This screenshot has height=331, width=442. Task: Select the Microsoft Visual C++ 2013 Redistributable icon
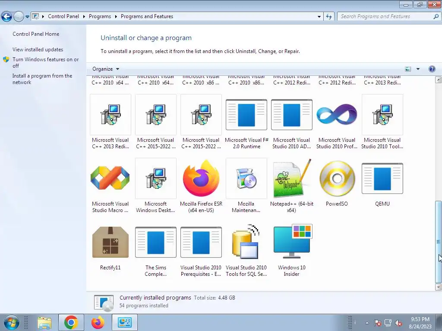110,115
